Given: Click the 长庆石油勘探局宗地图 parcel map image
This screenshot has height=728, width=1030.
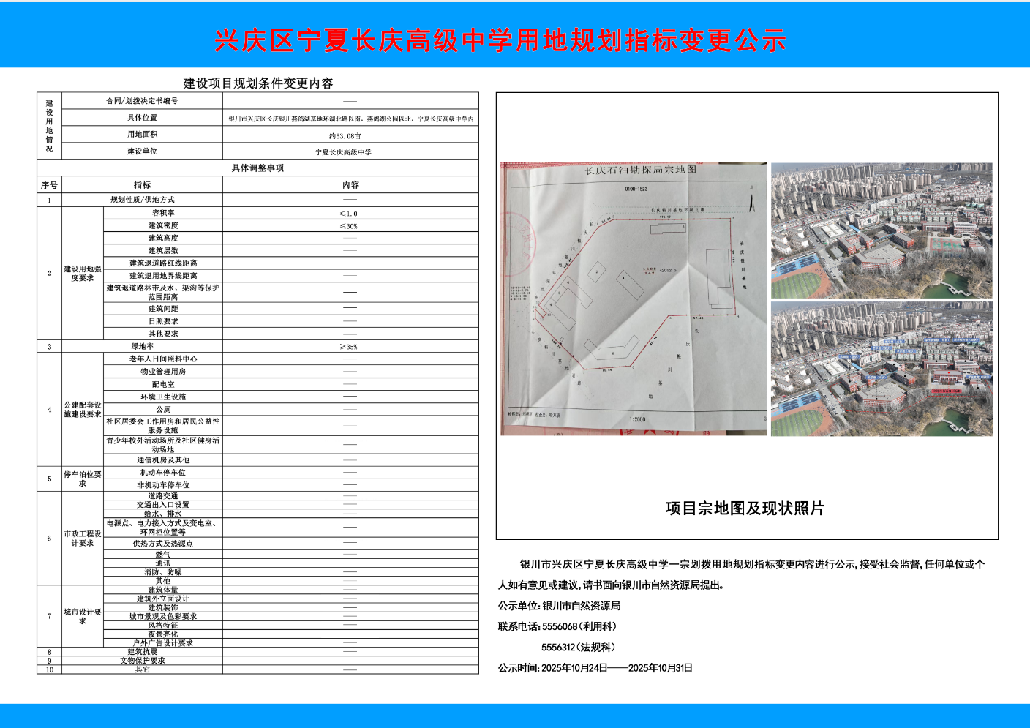Looking at the screenshot, I should [x=634, y=299].
